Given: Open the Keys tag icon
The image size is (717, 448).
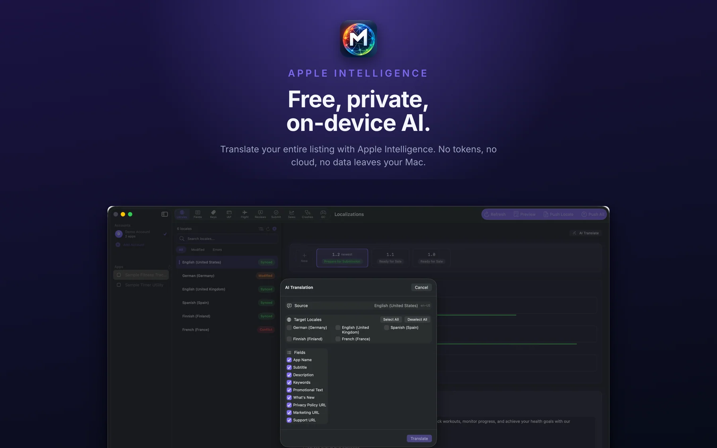Looking at the screenshot, I should tap(214, 214).
